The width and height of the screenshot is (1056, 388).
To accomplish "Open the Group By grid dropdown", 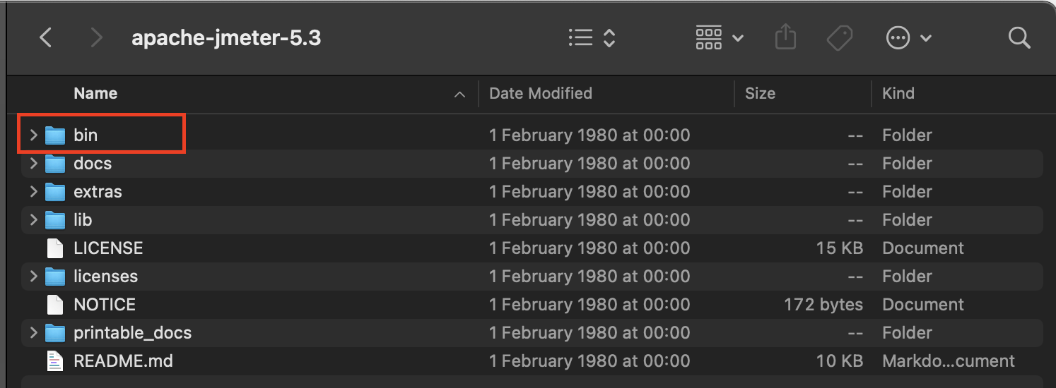I will (719, 38).
